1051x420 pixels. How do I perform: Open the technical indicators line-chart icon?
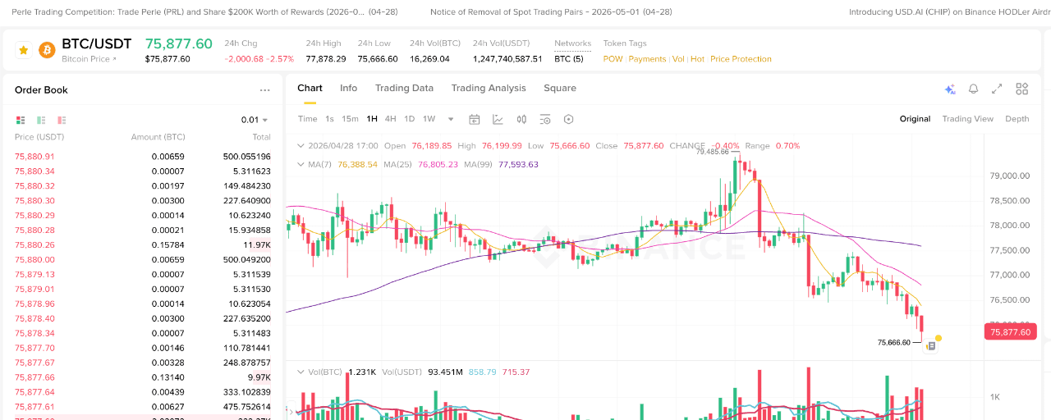point(498,119)
